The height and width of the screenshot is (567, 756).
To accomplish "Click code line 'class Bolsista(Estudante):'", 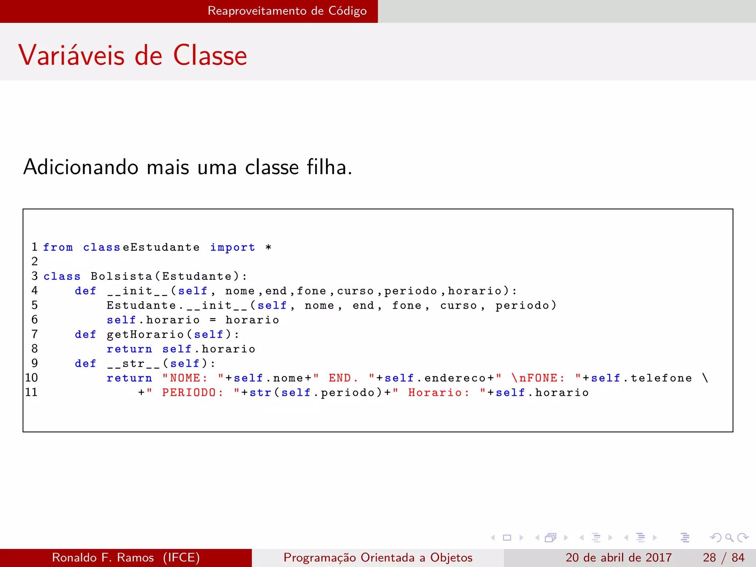I will (x=145, y=276).
